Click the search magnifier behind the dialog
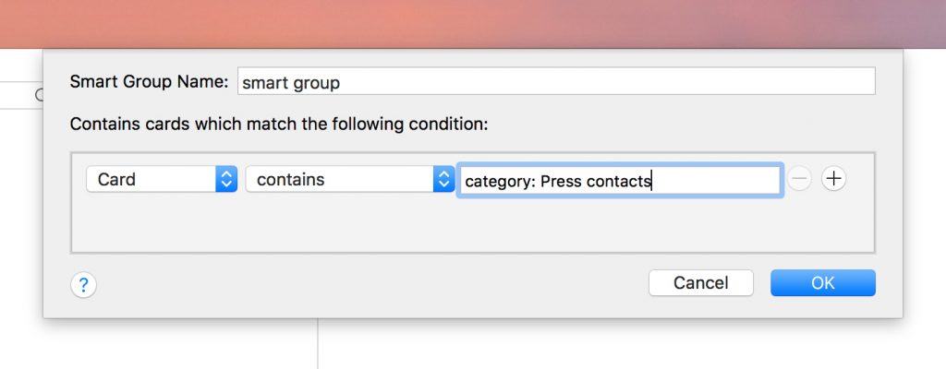Screen dimensions: 946x369 [x=40, y=94]
